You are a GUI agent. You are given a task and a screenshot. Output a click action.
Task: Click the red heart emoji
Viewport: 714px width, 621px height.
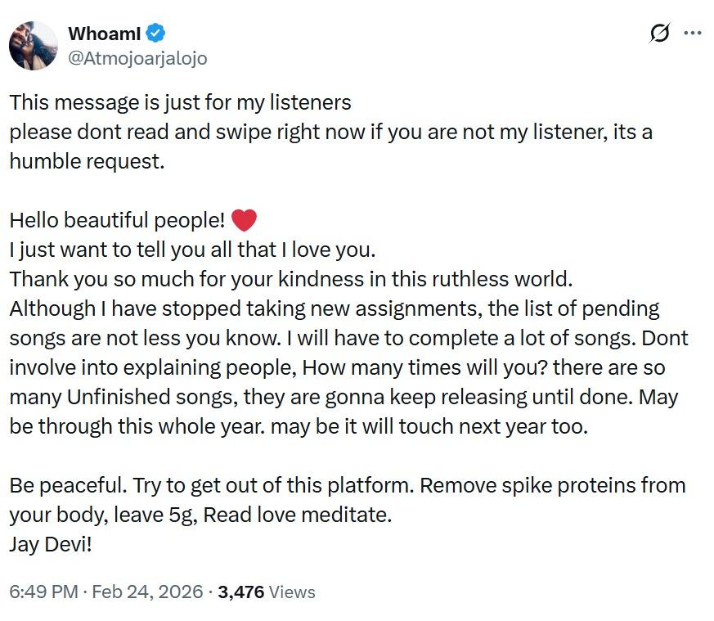point(245,220)
